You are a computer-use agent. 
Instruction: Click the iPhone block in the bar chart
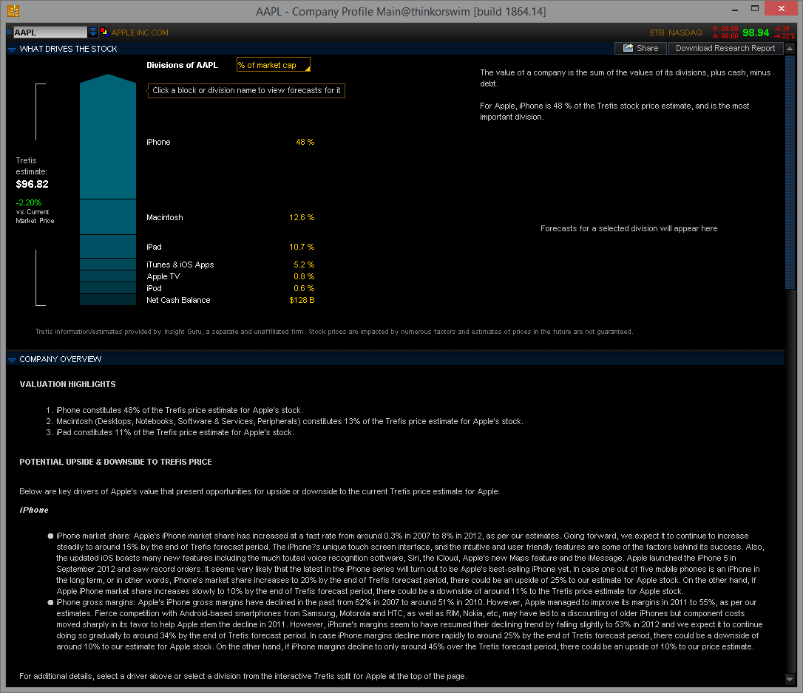(107, 137)
